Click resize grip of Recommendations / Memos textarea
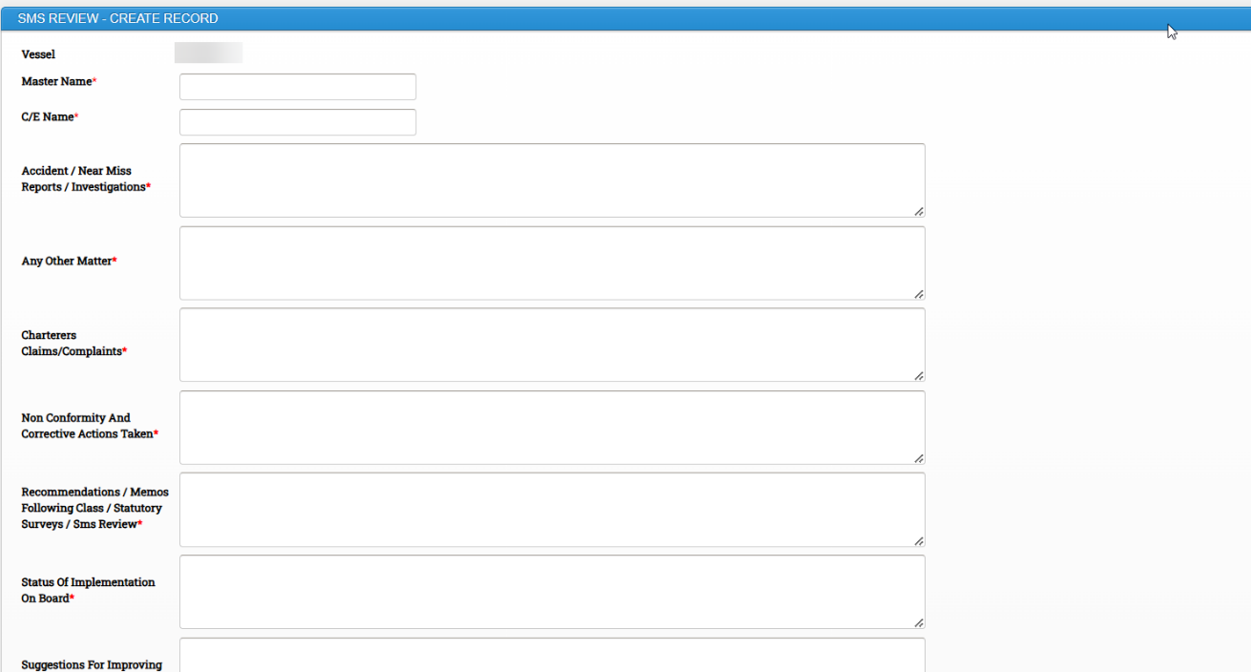 918,540
